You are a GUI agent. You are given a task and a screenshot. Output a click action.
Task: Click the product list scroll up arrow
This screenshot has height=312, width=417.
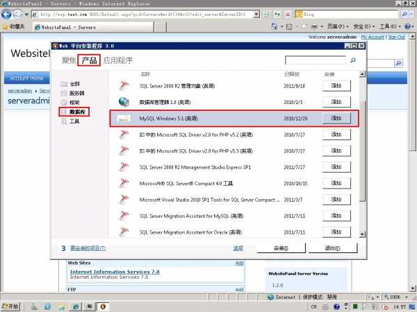click(x=362, y=74)
